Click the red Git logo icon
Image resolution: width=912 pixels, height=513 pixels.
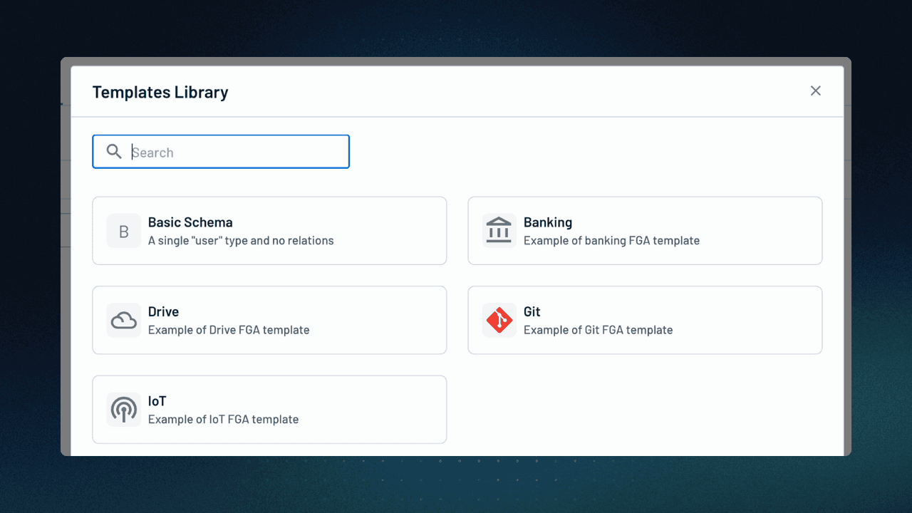pyautogui.click(x=499, y=321)
